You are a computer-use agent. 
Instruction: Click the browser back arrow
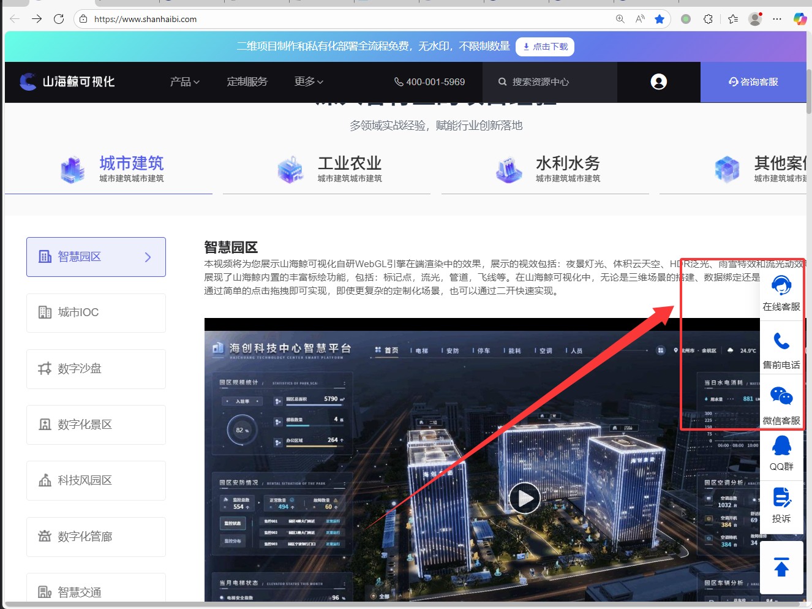click(x=15, y=19)
